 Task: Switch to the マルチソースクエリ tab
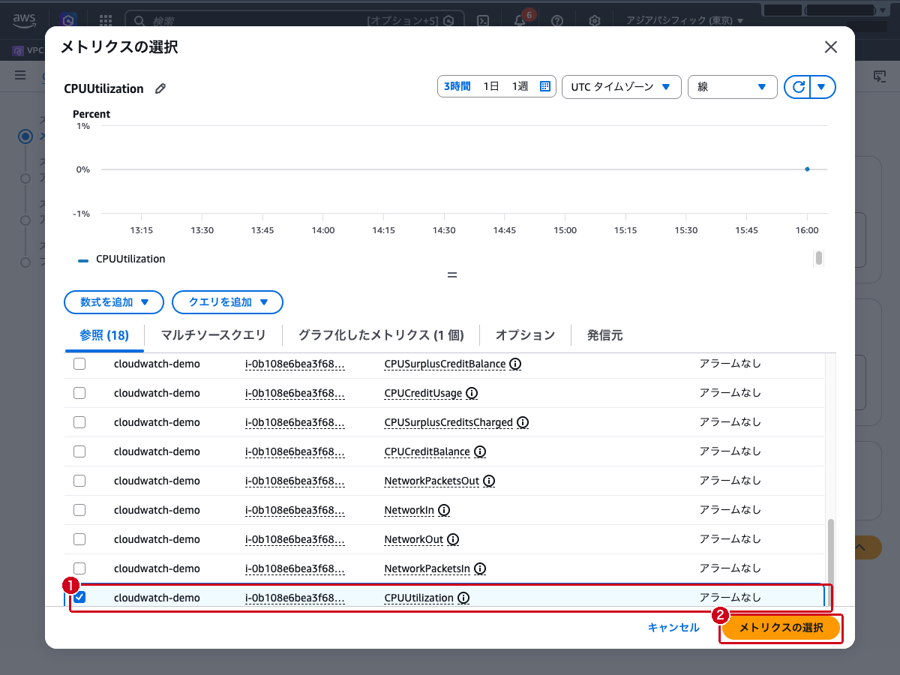coord(213,335)
